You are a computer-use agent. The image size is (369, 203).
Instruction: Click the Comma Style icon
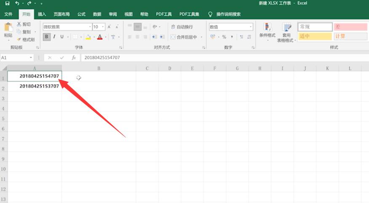(x=232, y=37)
